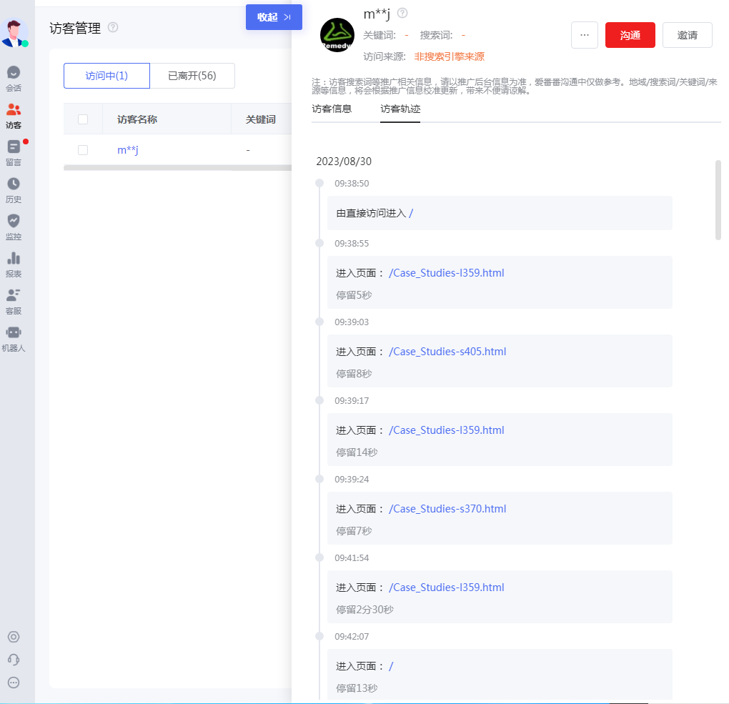This screenshot has height=704, width=729.
Task: Click the red 沟通 button
Action: 630,35
